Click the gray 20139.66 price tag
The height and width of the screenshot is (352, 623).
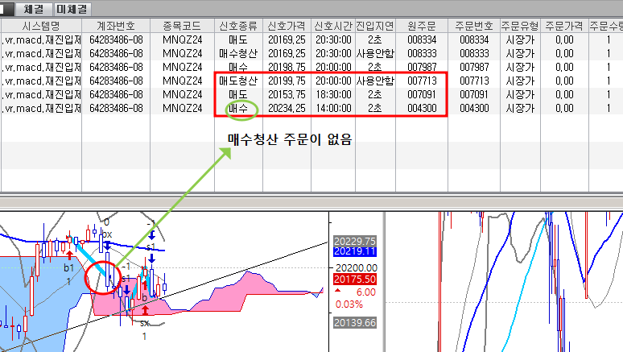tap(355, 323)
